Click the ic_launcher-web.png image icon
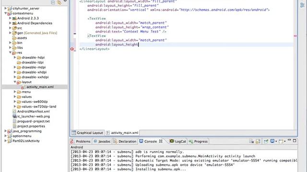The height and width of the screenshot is (172, 307). point(14,116)
